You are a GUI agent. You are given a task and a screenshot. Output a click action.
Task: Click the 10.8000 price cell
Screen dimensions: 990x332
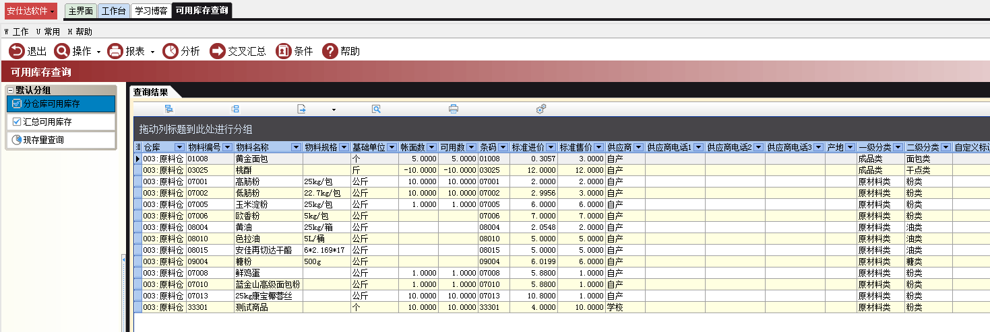pyautogui.click(x=533, y=296)
